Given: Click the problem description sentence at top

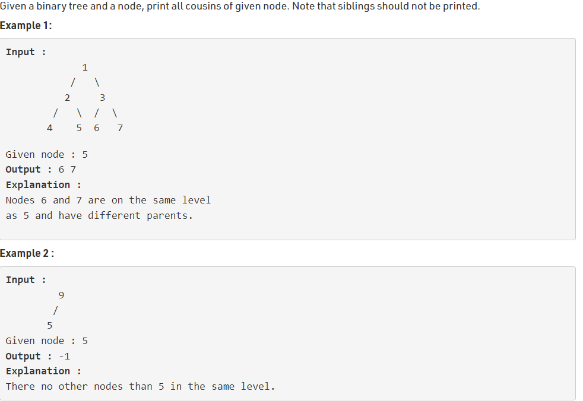Looking at the screenshot, I should pyautogui.click(x=240, y=7).
